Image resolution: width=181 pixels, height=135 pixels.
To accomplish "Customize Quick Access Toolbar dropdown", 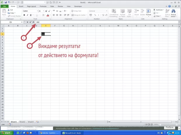I will pyautogui.click(x=60, y=2).
